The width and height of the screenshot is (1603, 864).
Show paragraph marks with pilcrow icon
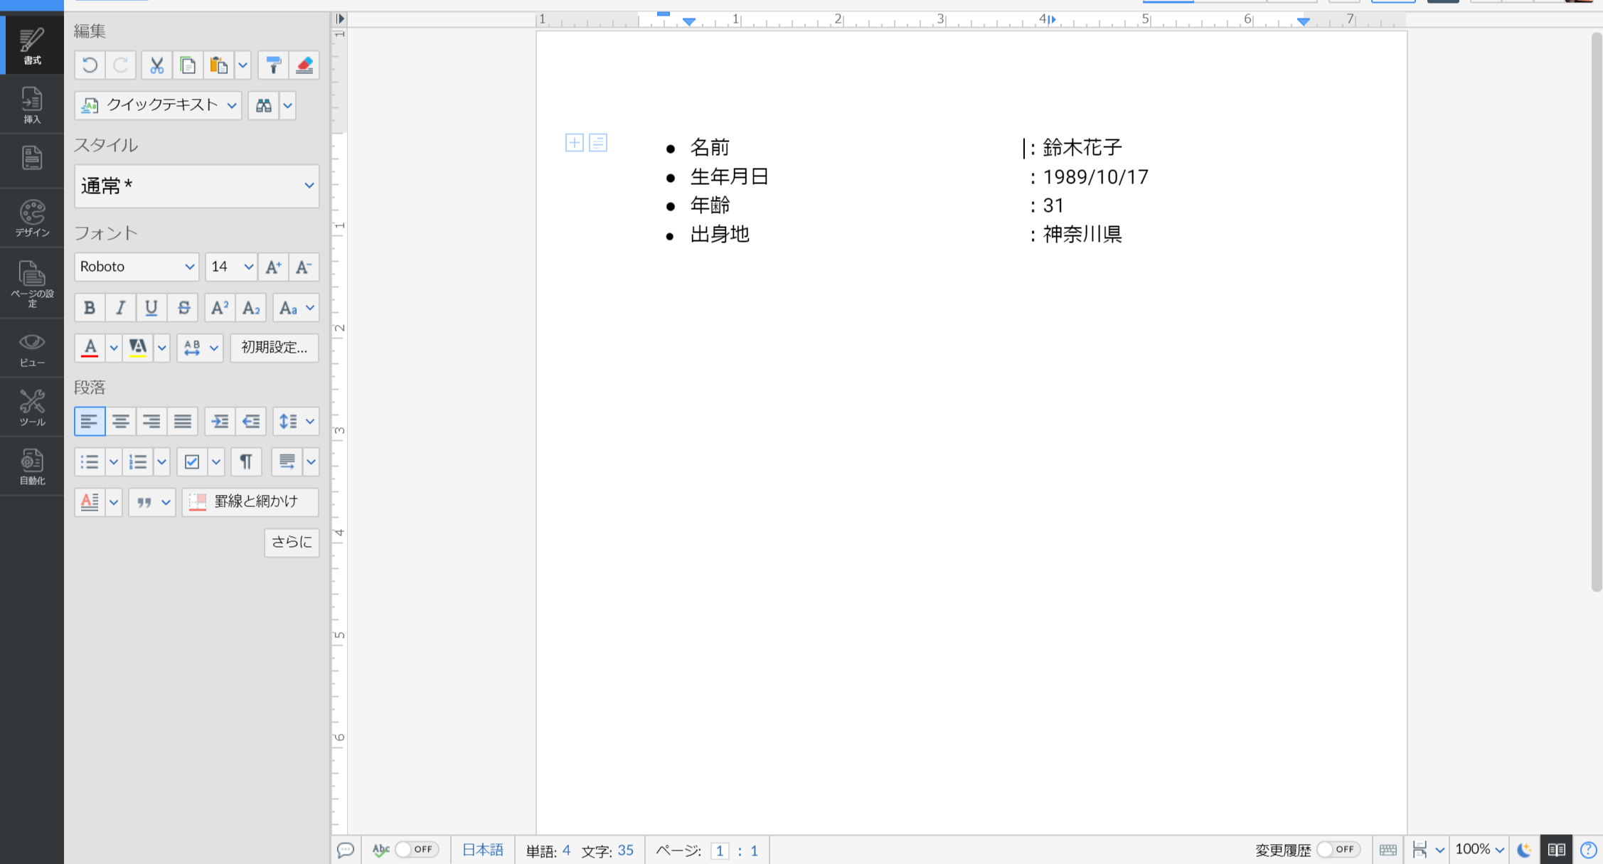tap(246, 462)
